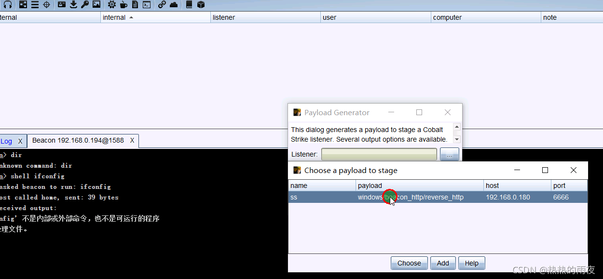This screenshot has height=279, width=603.
Task: Click the name column header in payload list
Action: pos(322,186)
